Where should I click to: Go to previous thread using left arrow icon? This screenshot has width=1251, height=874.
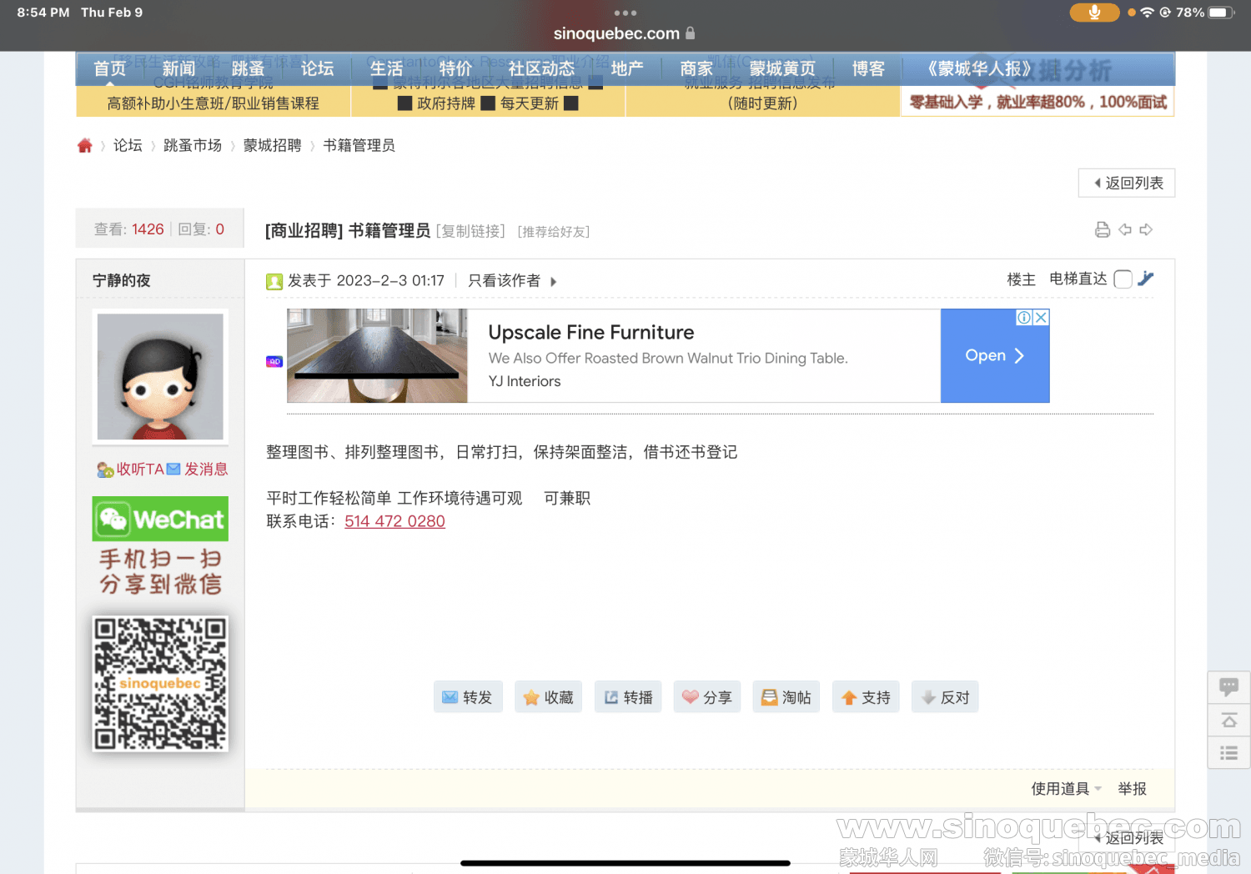click(1125, 230)
